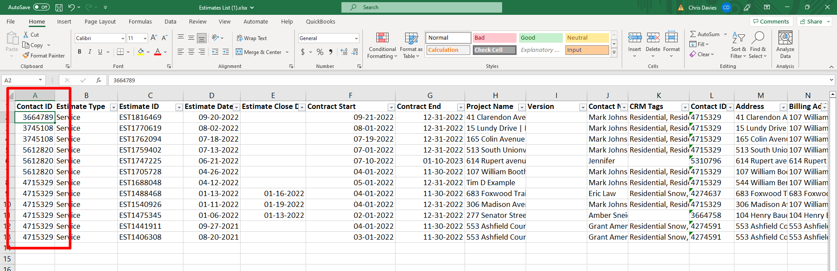Image resolution: width=837 pixels, height=271 pixels.
Task: Open the Sort & Filter menu
Action: point(738,45)
